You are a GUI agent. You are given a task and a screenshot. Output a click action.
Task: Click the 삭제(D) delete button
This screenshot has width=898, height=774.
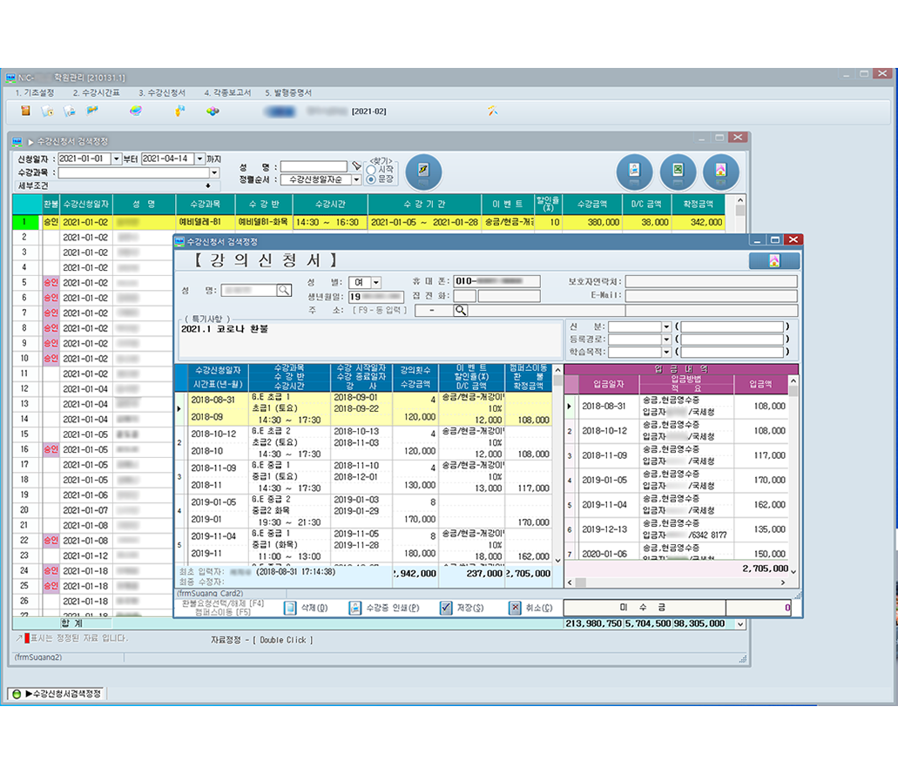305,608
